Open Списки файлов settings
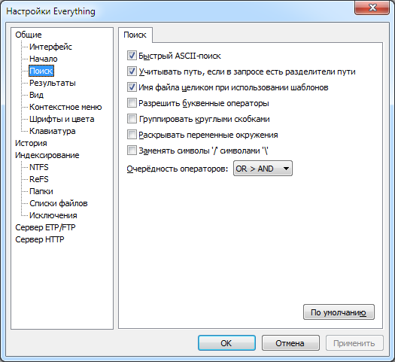This screenshot has width=395, height=362. tap(59, 203)
